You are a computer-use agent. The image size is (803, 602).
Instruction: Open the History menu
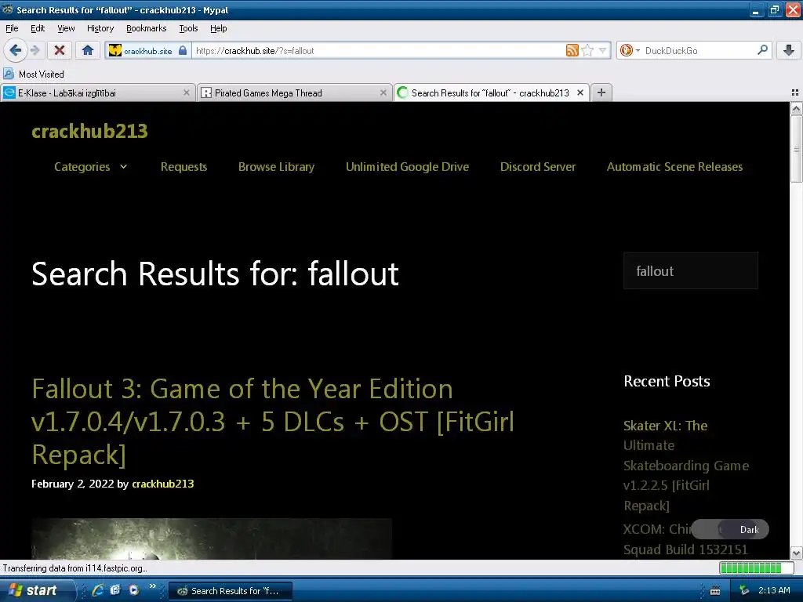point(100,28)
